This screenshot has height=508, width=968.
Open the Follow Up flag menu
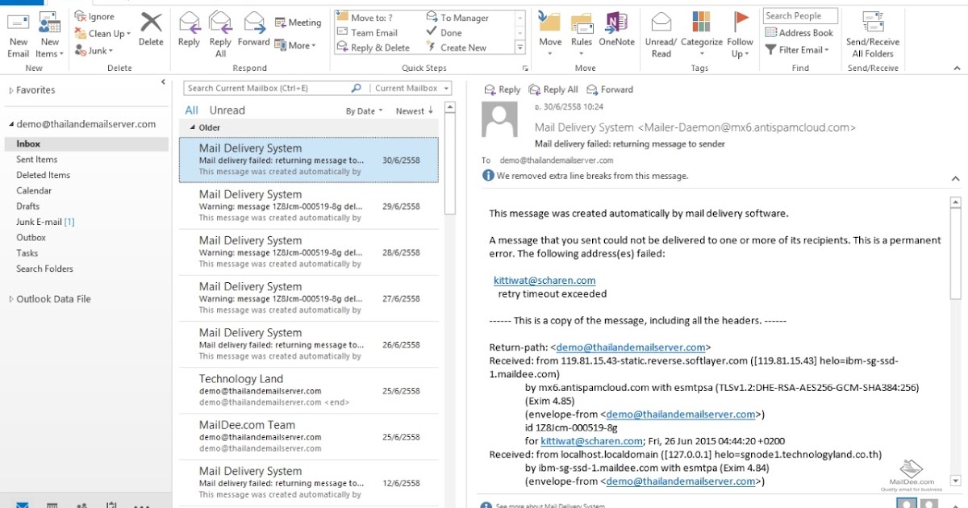(x=740, y=35)
